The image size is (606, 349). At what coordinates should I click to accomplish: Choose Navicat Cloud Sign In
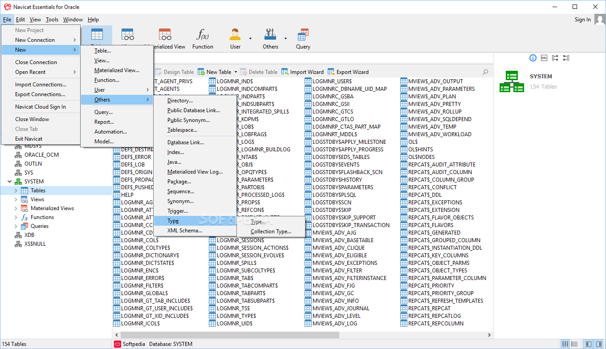coord(41,107)
